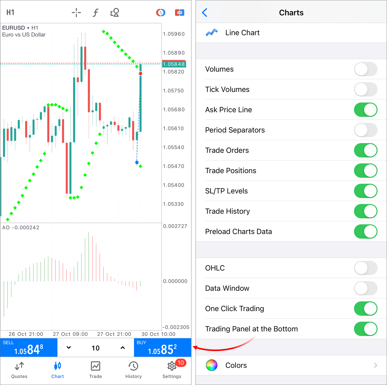Tap the H1 timeframe selector

(x=10, y=12)
